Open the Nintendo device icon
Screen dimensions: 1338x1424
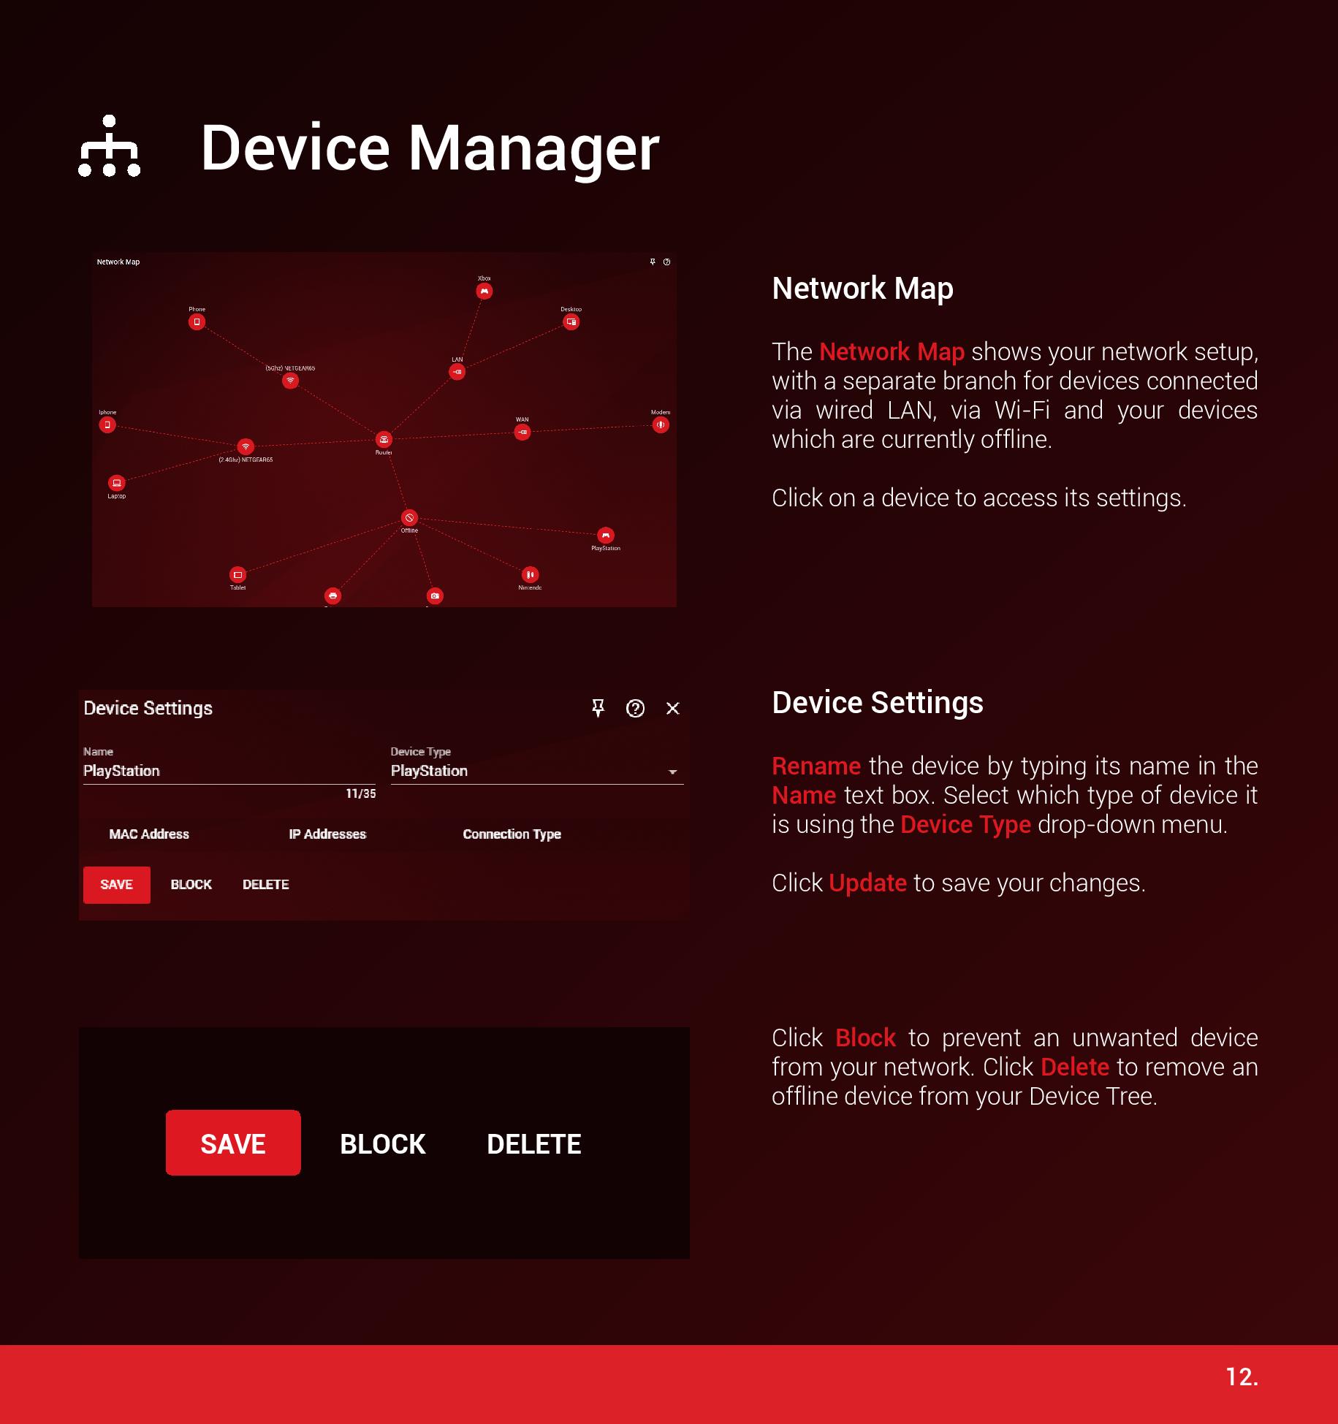coord(530,575)
